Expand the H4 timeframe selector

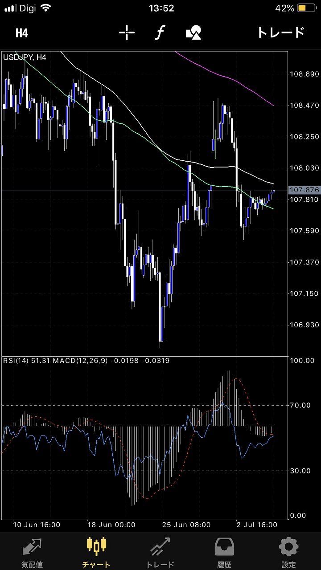point(22,33)
